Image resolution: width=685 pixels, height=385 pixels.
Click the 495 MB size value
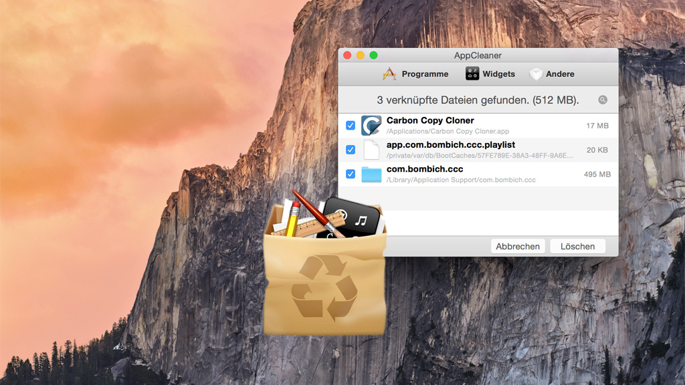coord(597,174)
